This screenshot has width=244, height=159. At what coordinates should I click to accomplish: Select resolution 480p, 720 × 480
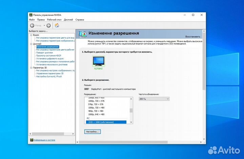(x=96, y=111)
